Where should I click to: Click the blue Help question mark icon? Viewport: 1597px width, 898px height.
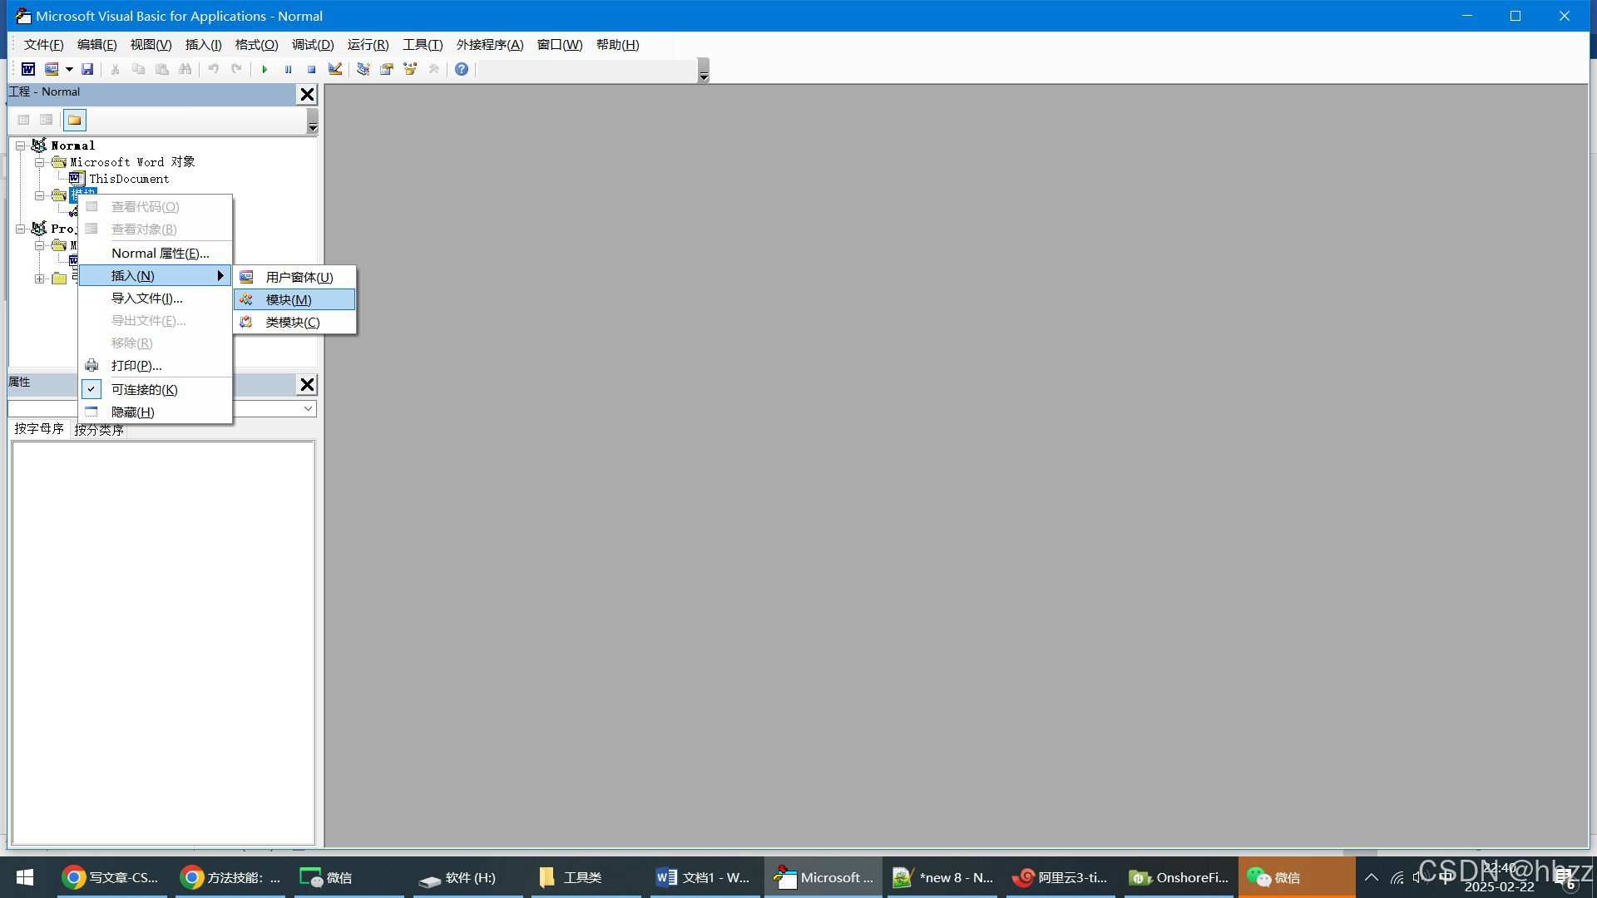[x=462, y=69]
